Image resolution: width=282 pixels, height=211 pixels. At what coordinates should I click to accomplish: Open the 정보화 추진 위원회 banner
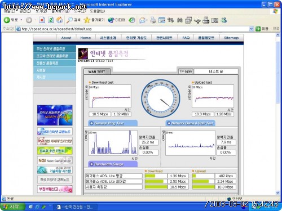55,151
